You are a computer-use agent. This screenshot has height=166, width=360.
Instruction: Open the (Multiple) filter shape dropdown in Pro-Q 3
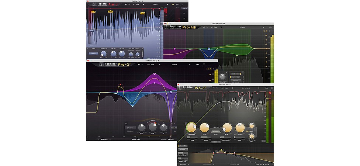point(130,128)
